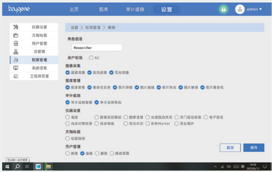The height and width of the screenshot is (172, 272).
Task: Enable 自动键盘 permission
Action: point(97,124)
